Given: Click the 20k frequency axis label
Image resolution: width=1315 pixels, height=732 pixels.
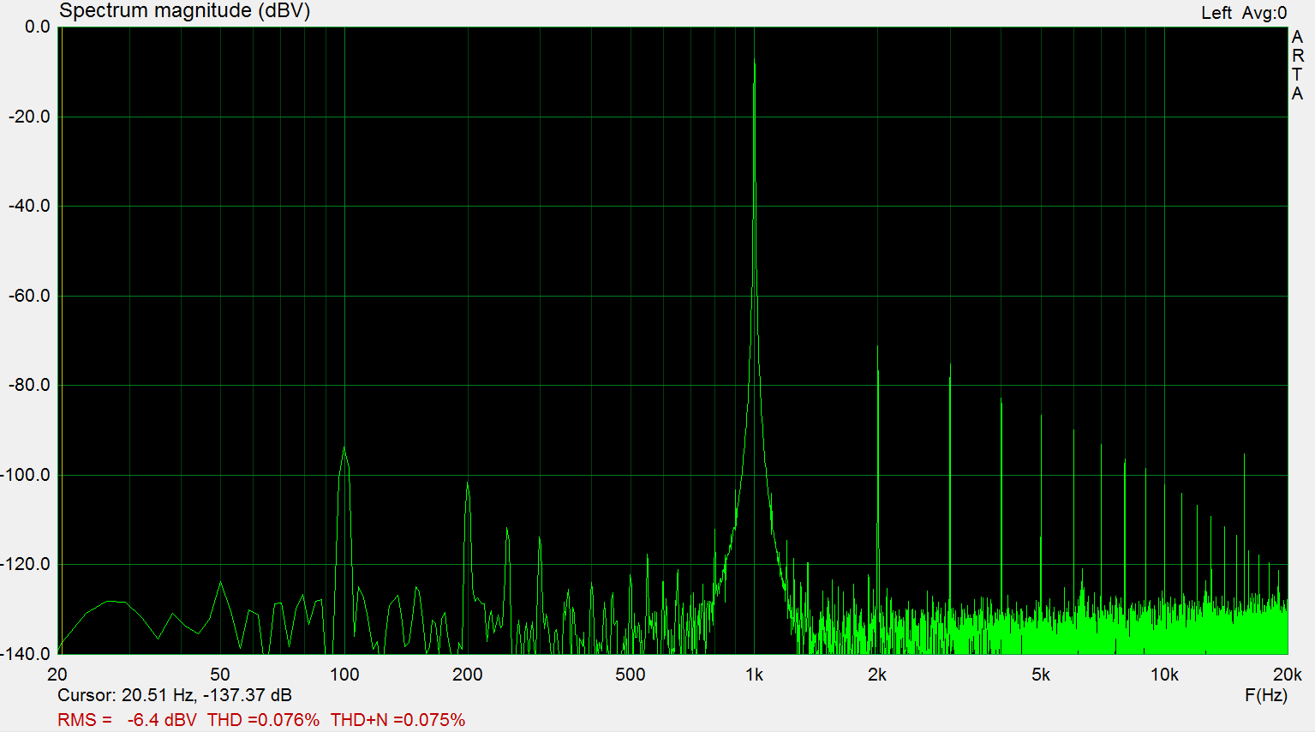Looking at the screenshot, I should pyautogui.click(x=1288, y=675).
